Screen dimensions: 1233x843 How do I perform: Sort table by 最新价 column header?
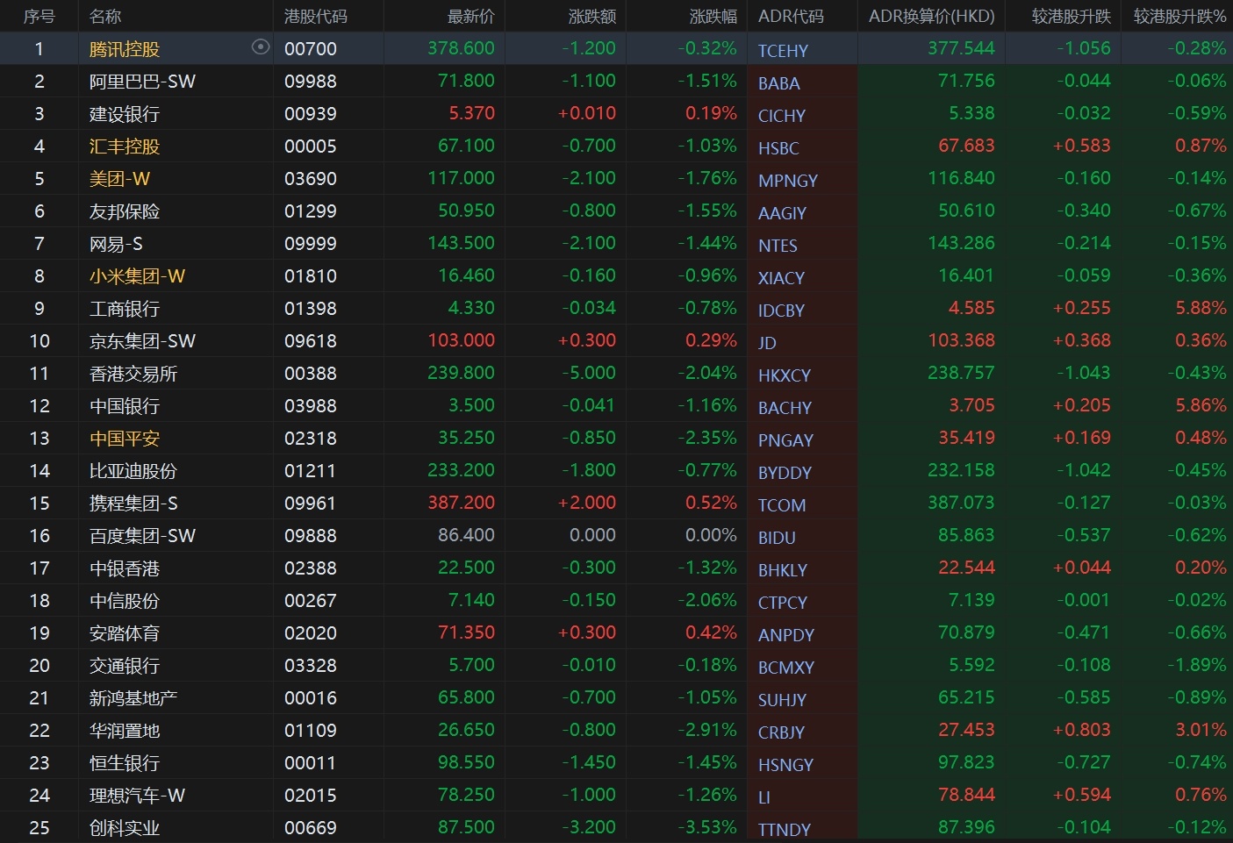[x=470, y=16]
